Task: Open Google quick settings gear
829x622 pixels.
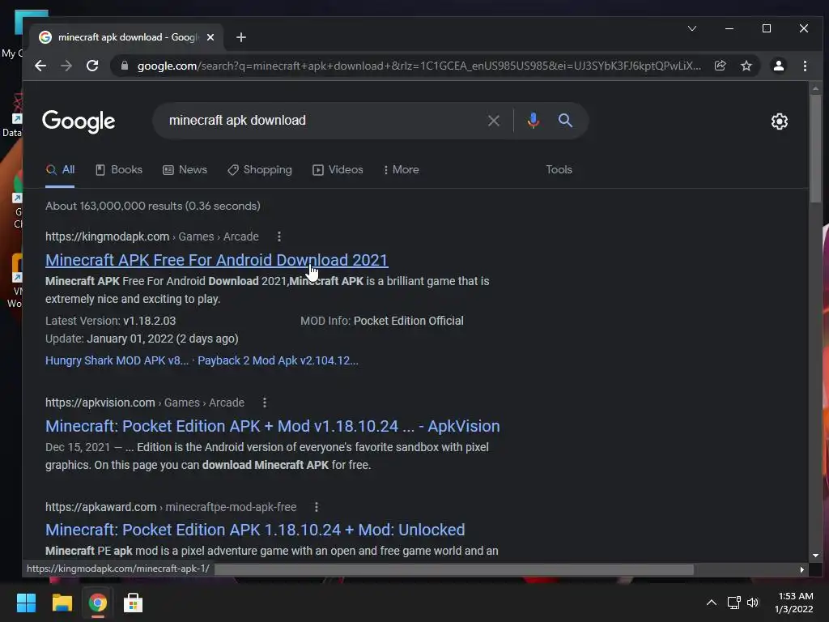Action: pyautogui.click(x=780, y=121)
